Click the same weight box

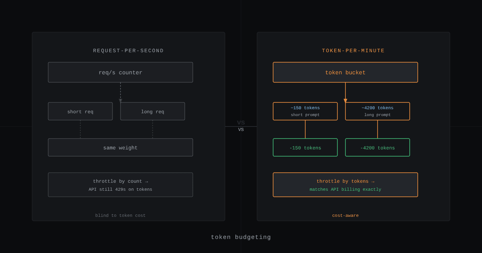(x=120, y=147)
